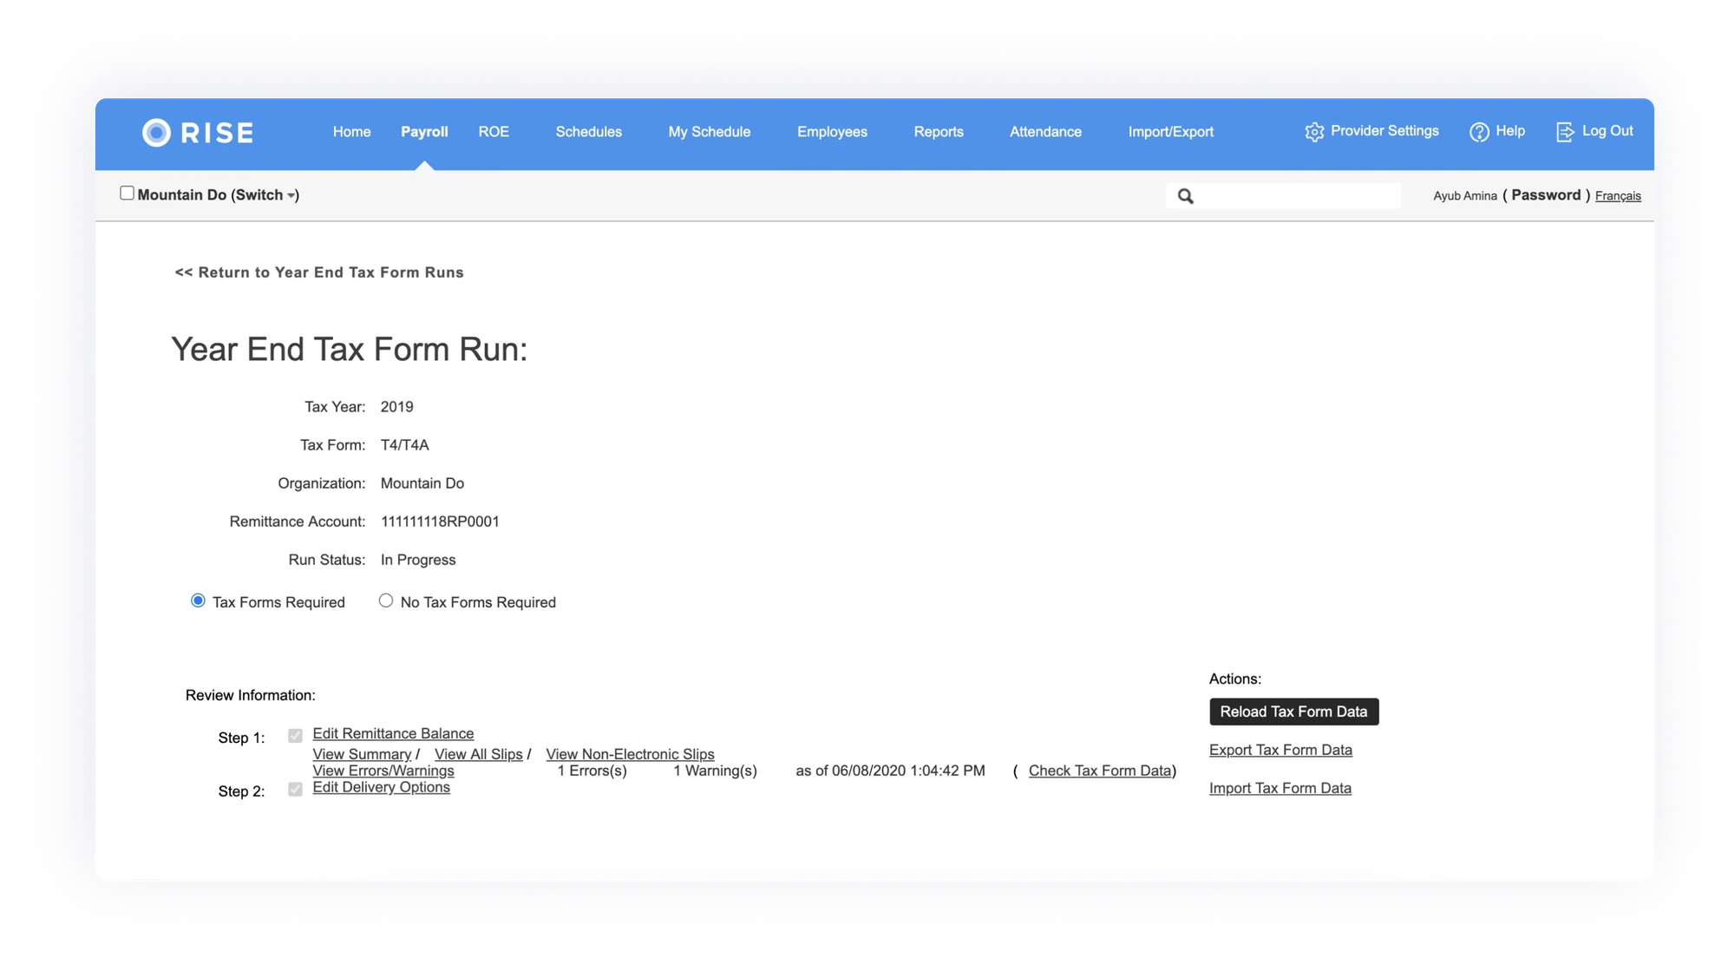1735x958 pixels.
Task: Open the Reports menu
Action: 938,132
